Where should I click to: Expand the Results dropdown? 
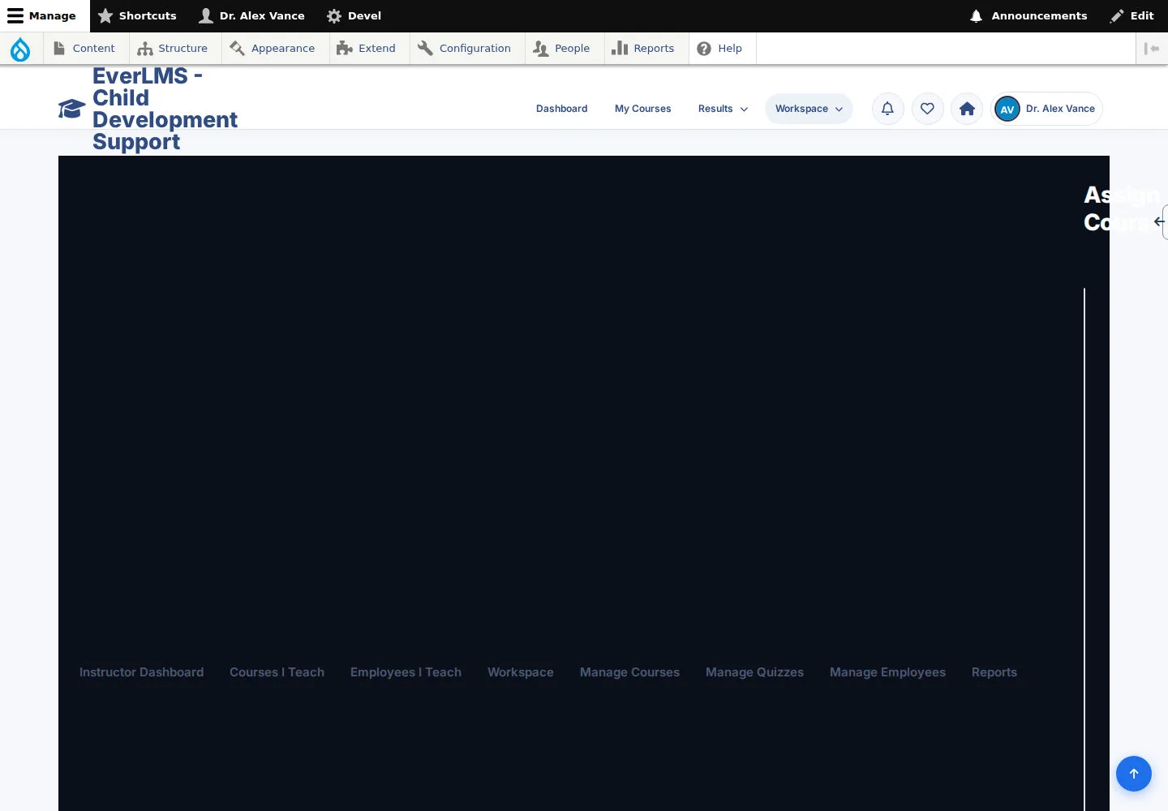point(723,109)
